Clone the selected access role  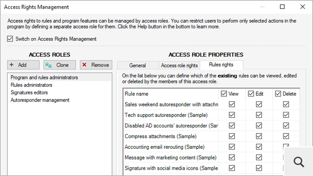point(60,65)
